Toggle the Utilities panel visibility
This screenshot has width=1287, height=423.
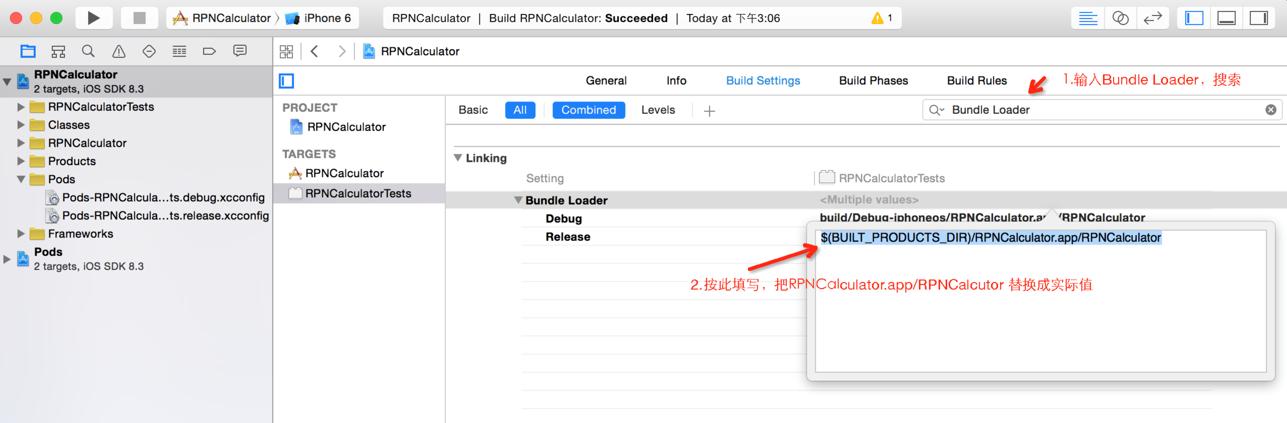click(x=1258, y=18)
